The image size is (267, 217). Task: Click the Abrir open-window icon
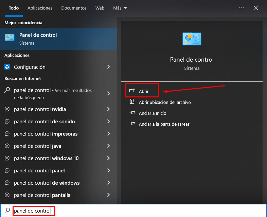132,91
